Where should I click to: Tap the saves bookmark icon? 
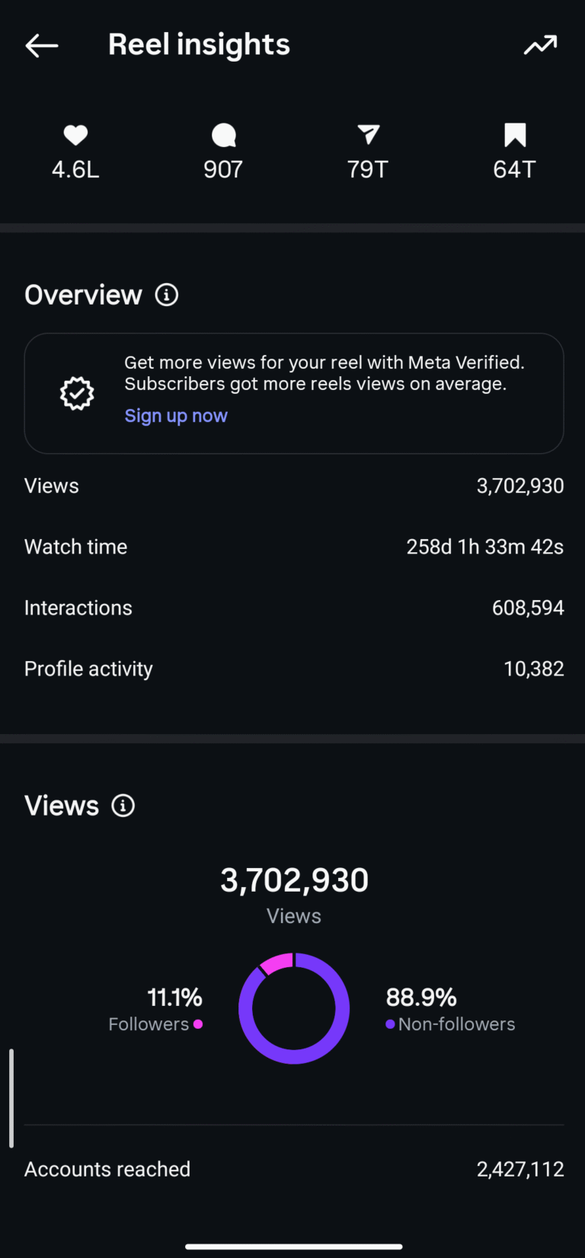tap(515, 136)
